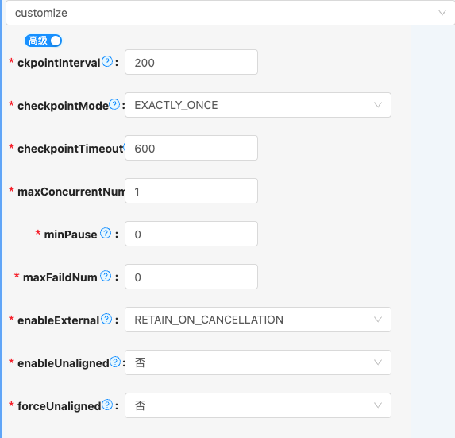Expand the enableUnaligned 否 dropdown

(x=258, y=362)
